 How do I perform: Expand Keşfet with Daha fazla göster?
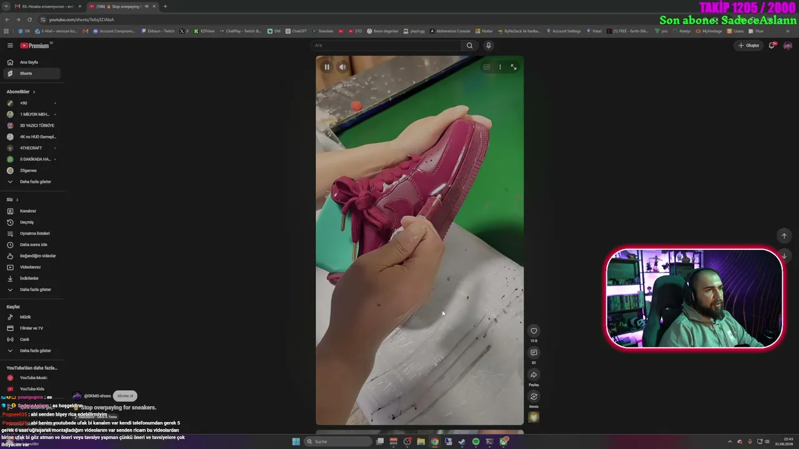pos(31,350)
